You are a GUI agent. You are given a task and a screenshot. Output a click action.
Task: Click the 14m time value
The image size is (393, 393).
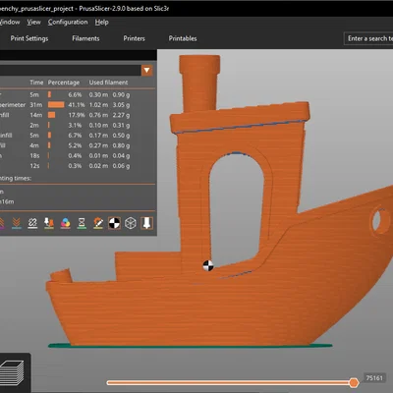[36, 115]
